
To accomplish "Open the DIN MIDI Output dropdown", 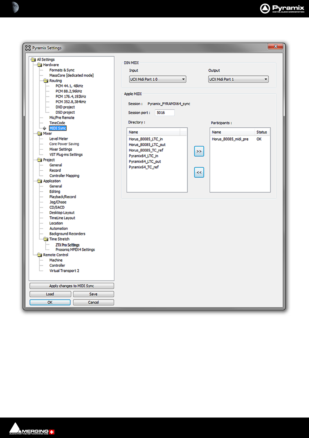I will click(238, 79).
